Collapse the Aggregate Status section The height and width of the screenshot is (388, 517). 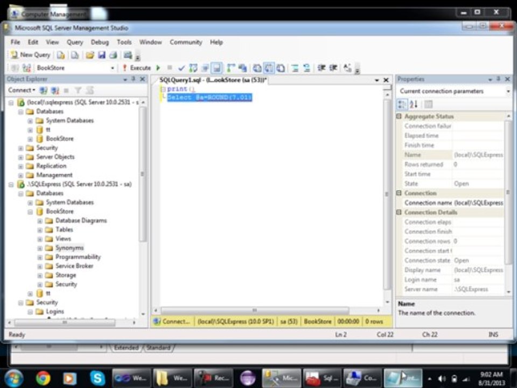(399, 116)
